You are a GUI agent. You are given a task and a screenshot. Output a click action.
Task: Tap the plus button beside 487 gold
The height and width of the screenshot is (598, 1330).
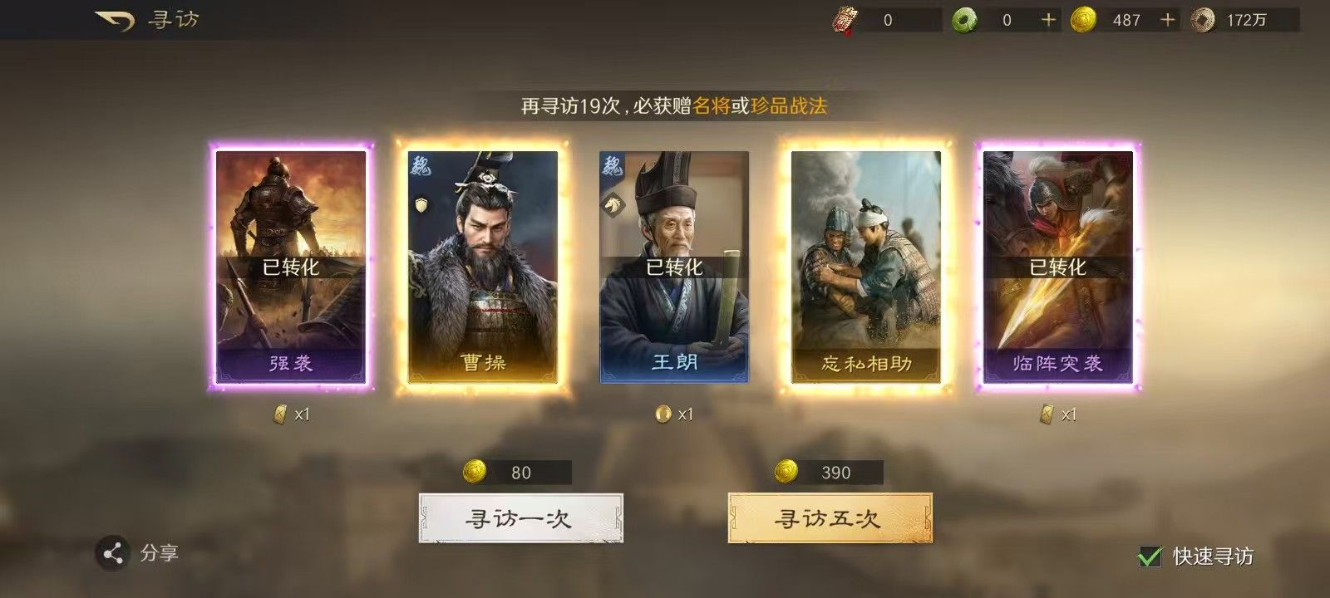pyautogui.click(x=1168, y=20)
